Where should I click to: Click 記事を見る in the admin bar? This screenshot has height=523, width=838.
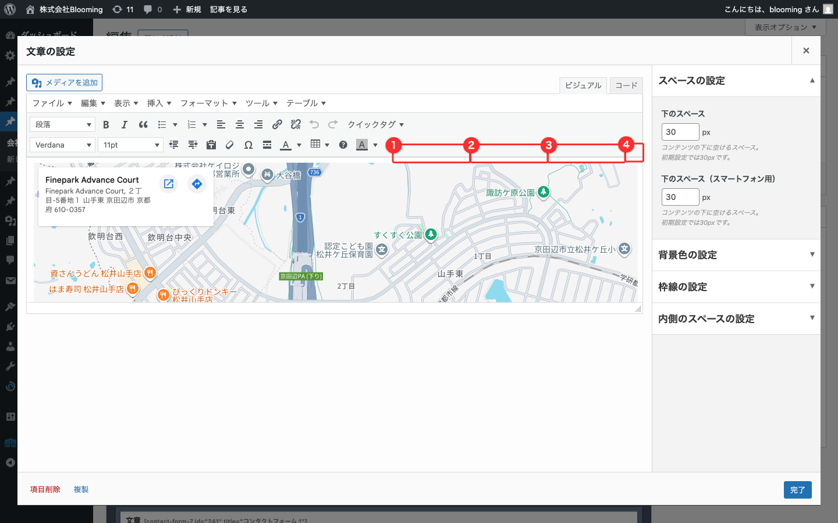229,9
